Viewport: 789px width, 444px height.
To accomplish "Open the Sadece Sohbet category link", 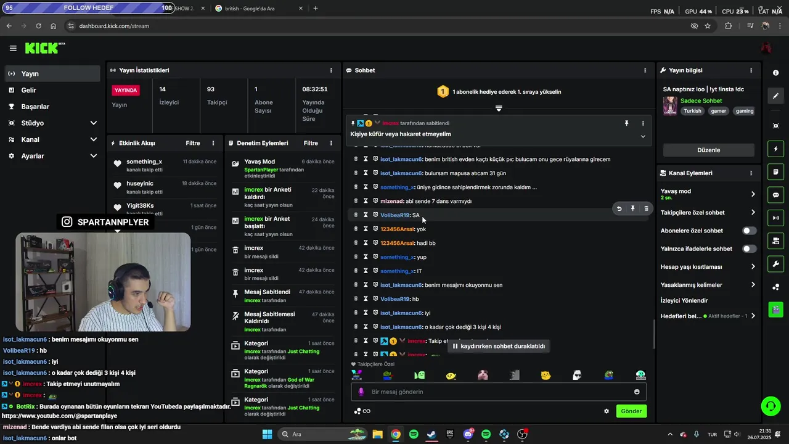I will [x=701, y=101].
